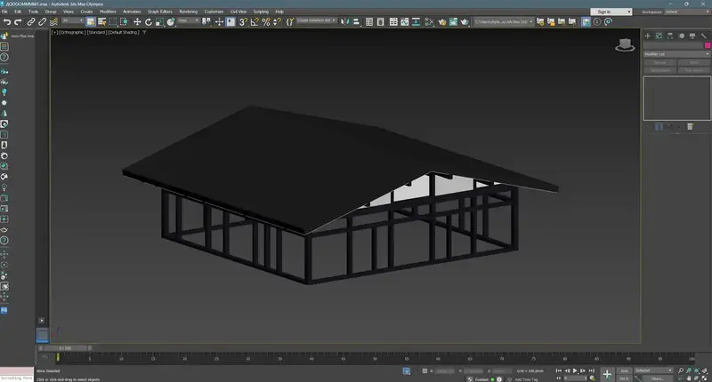Open reference coordinate system View dropdown
This screenshot has height=382, width=712.
tap(189, 20)
